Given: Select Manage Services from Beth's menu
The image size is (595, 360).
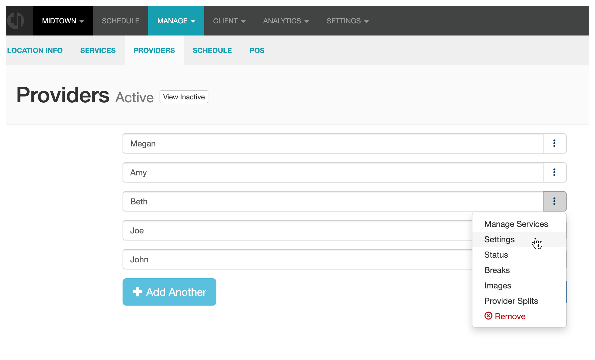Looking at the screenshot, I should click(x=516, y=224).
